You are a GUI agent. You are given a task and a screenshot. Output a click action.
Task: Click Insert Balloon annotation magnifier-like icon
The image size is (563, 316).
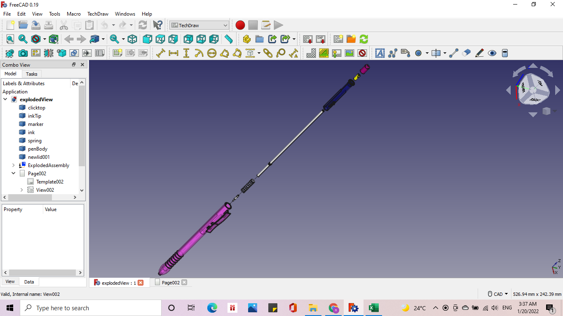click(x=281, y=53)
